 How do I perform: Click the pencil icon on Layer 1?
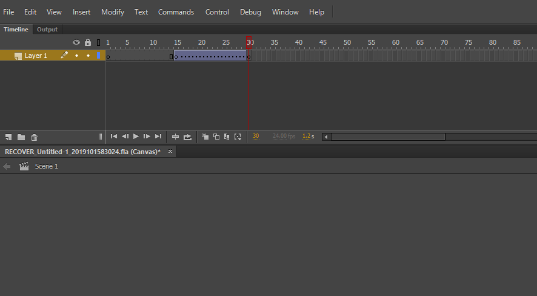(x=64, y=55)
